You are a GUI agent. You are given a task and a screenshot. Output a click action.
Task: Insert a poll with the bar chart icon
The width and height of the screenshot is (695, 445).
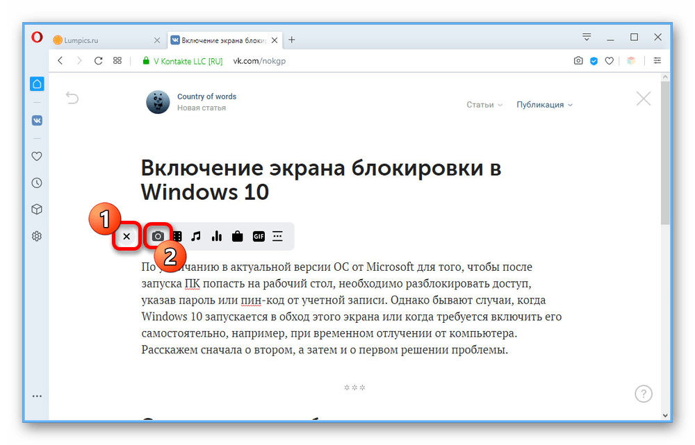tap(217, 237)
